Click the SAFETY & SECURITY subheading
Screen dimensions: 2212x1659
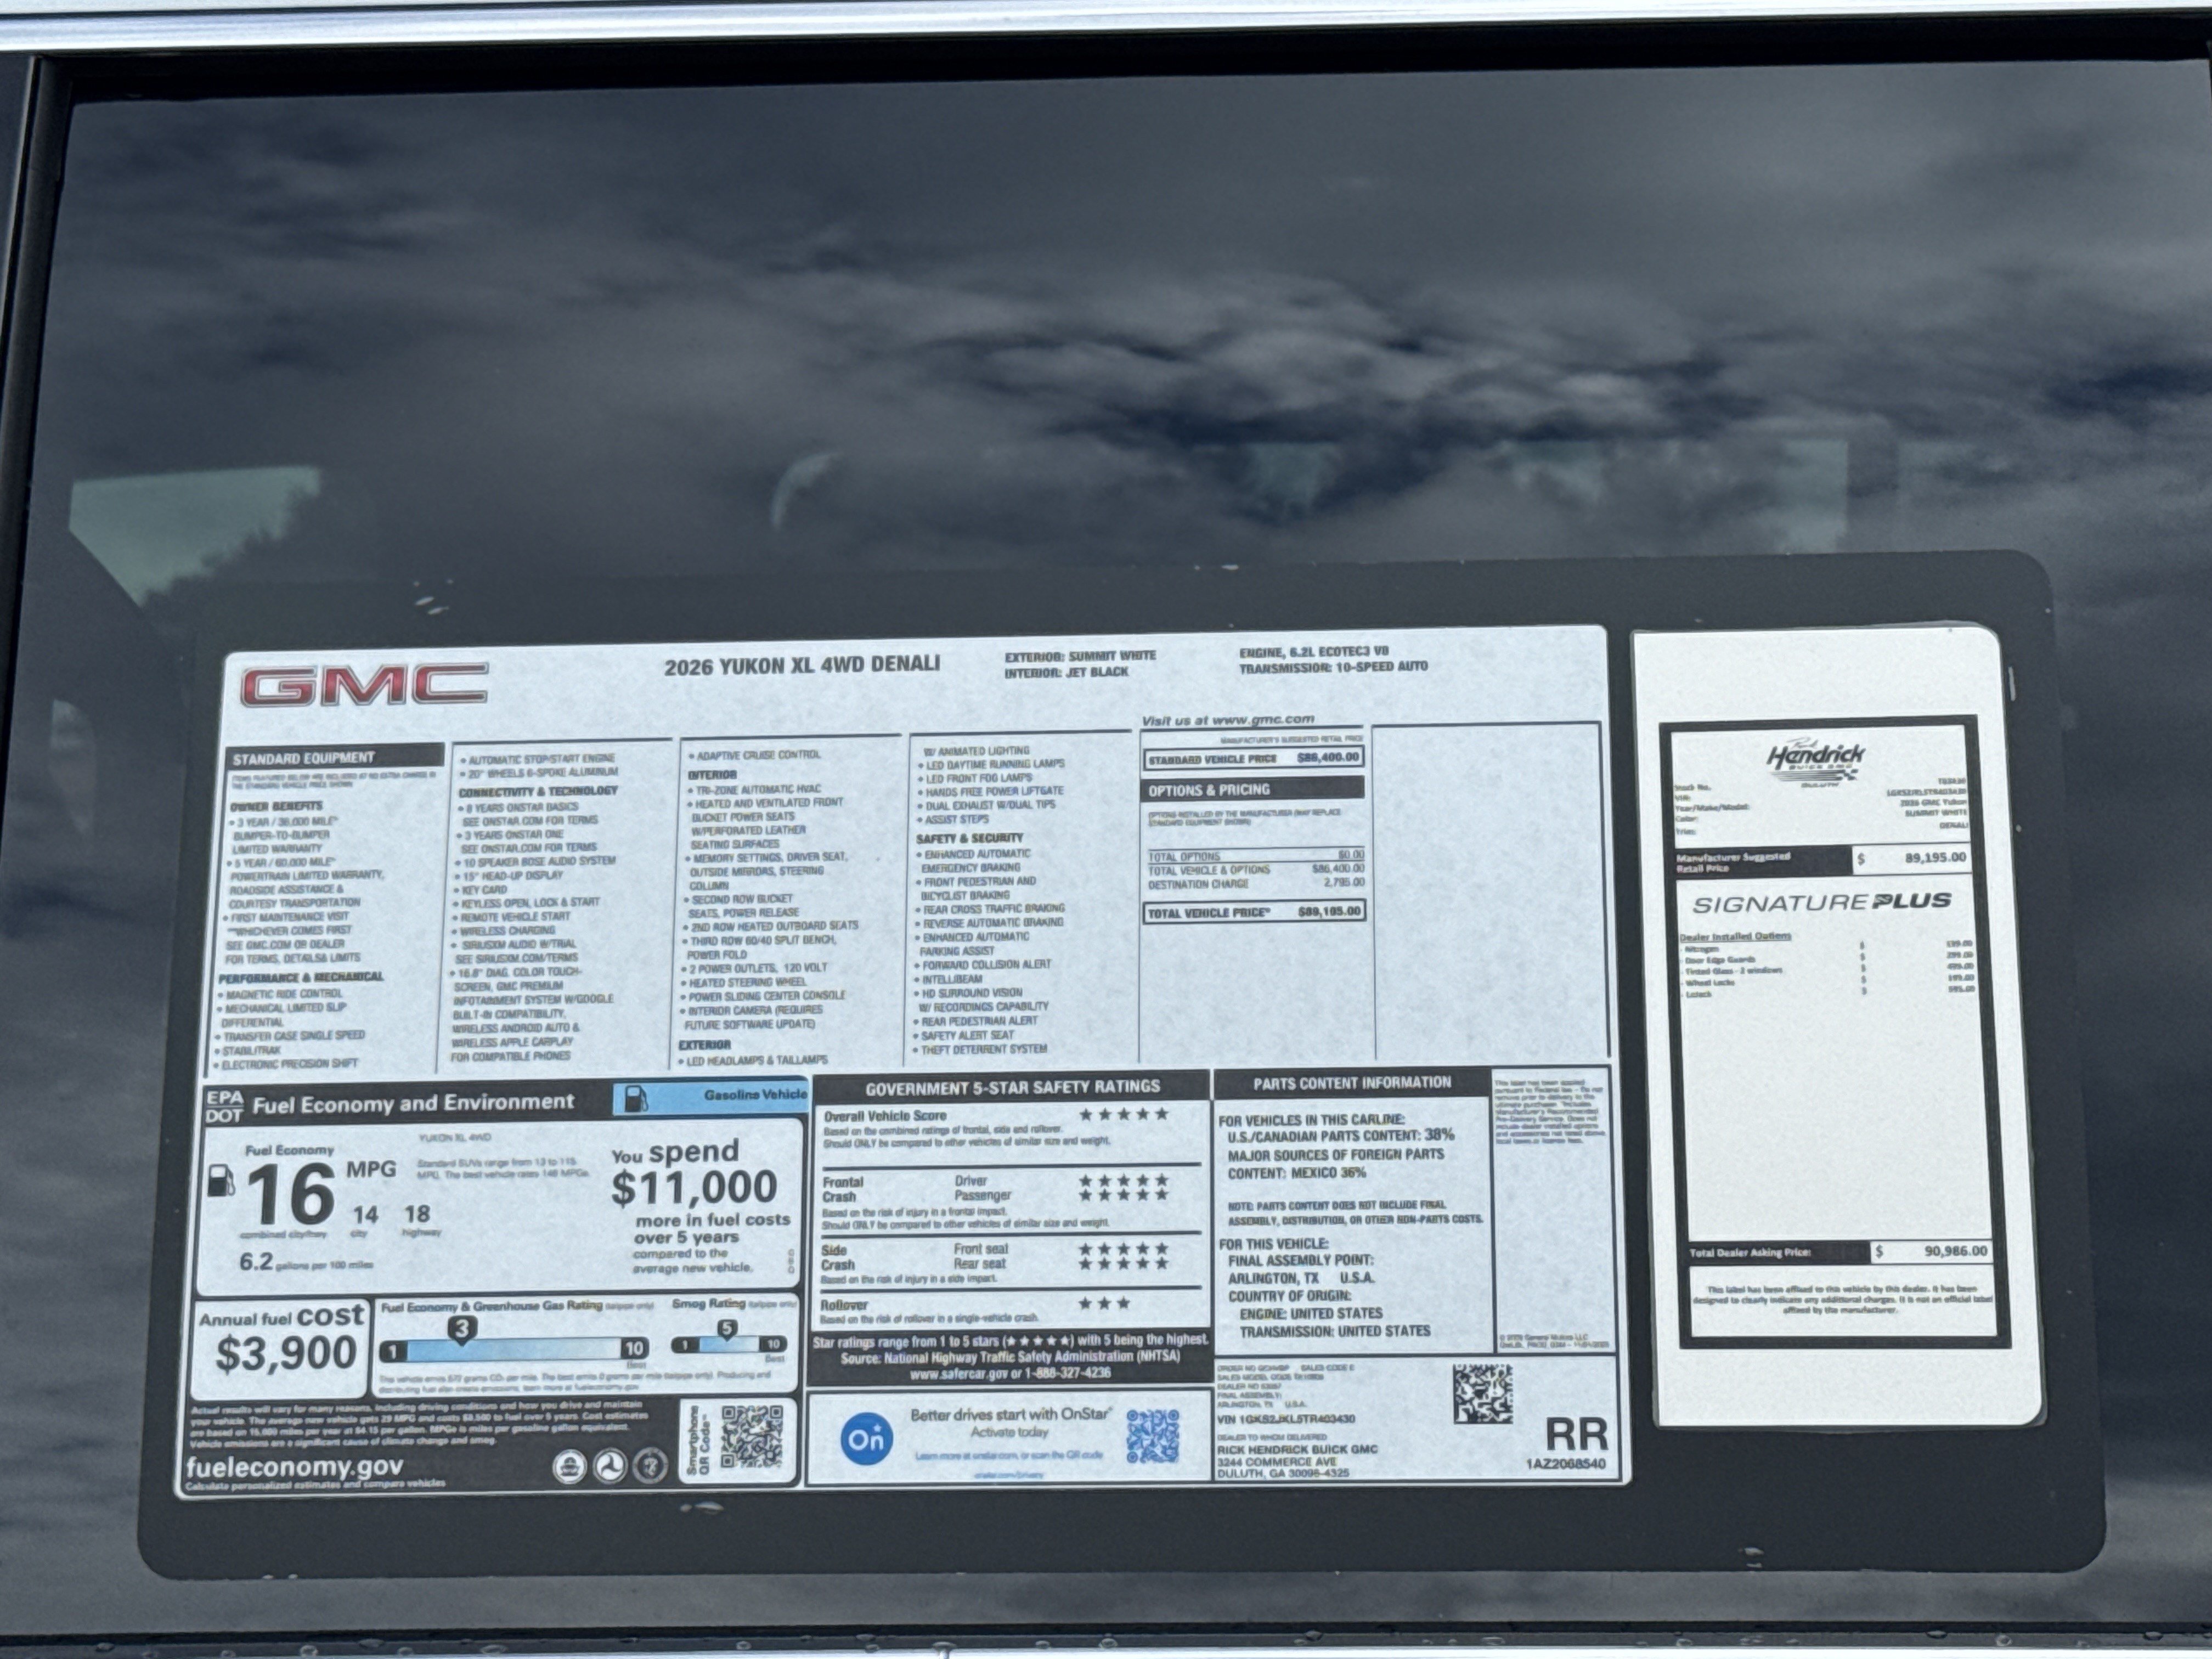(969, 838)
